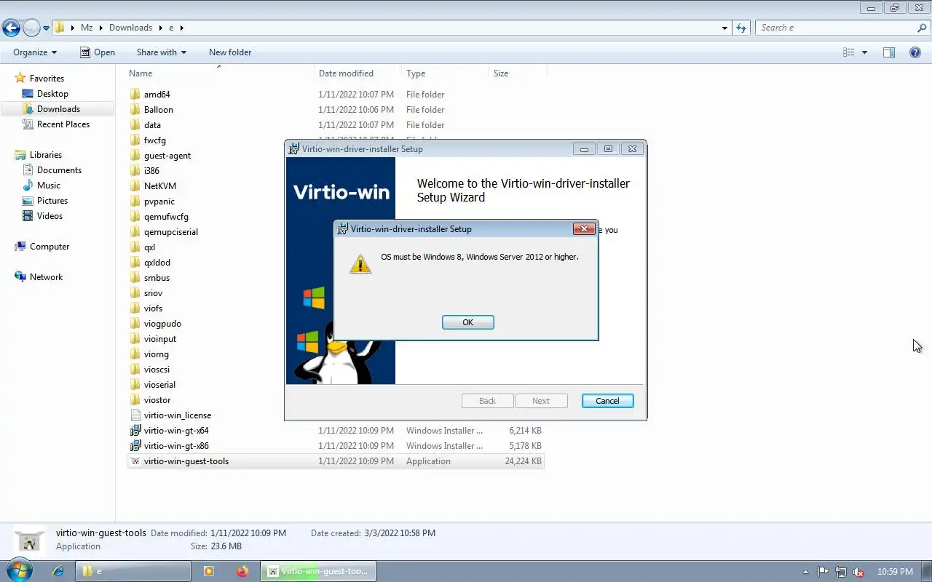Viewport: 932px width, 582px height.
Task: Refresh the folder view
Action: [741, 28]
